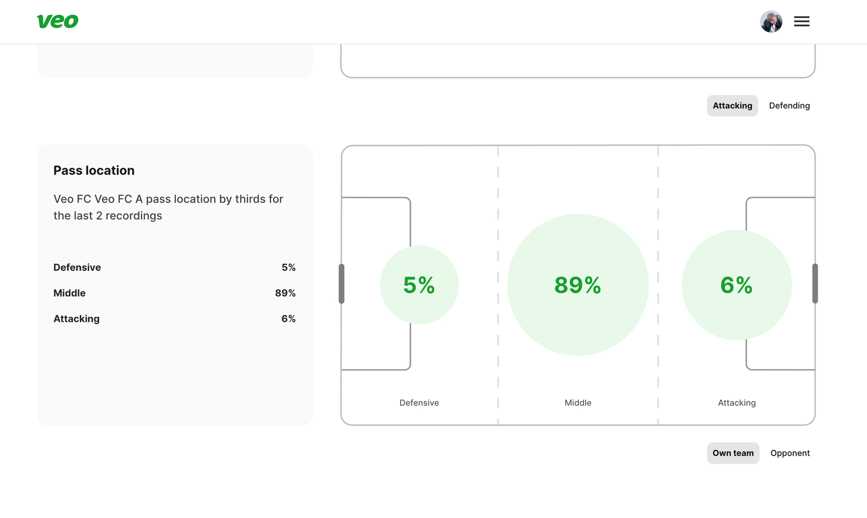Click the left goal marker on the pitch
Screen dimensions: 867x518
point(342,284)
